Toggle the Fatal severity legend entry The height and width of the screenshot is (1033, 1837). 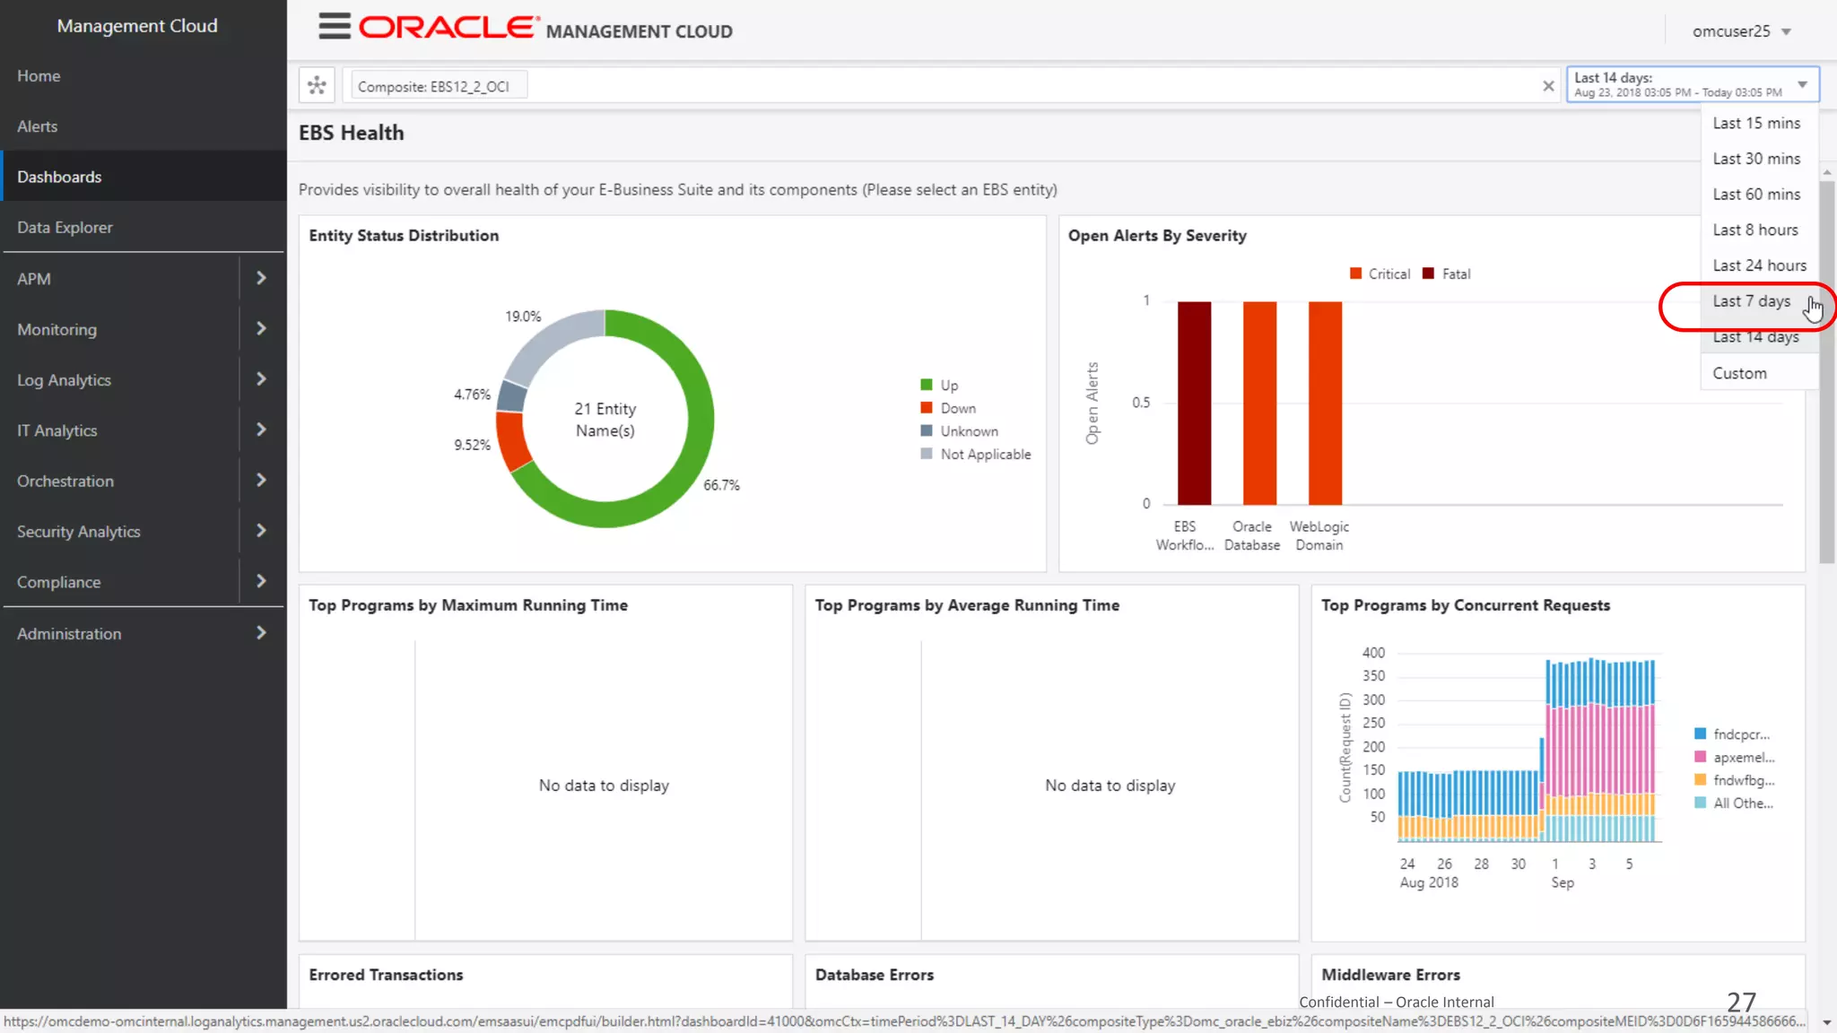[1446, 274]
